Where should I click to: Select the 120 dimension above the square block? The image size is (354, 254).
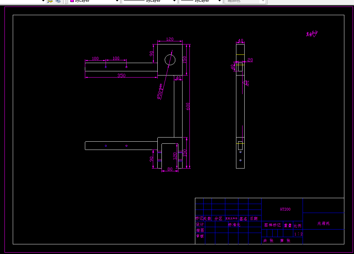(170, 39)
